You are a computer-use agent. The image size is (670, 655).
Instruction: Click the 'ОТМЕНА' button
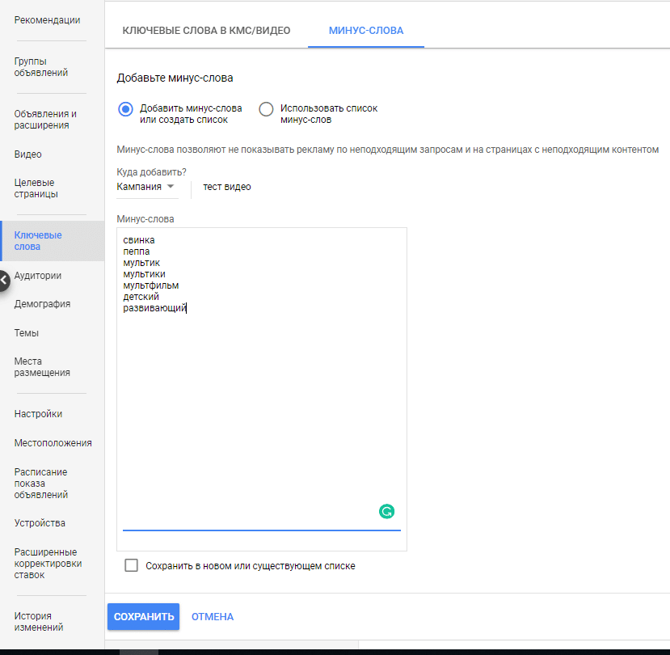pos(212,616)
